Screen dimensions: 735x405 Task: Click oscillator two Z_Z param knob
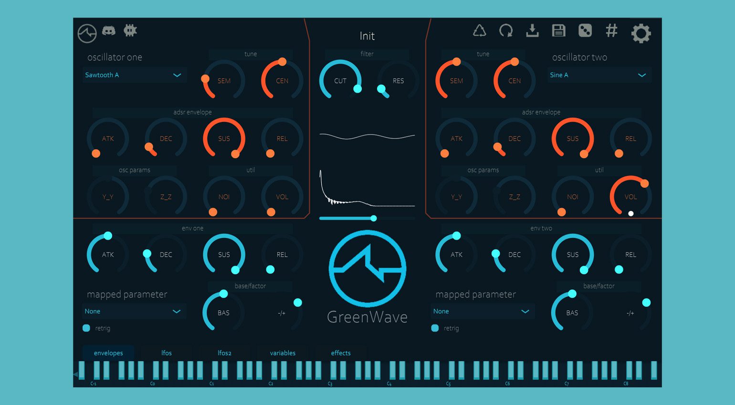(514, 197)
